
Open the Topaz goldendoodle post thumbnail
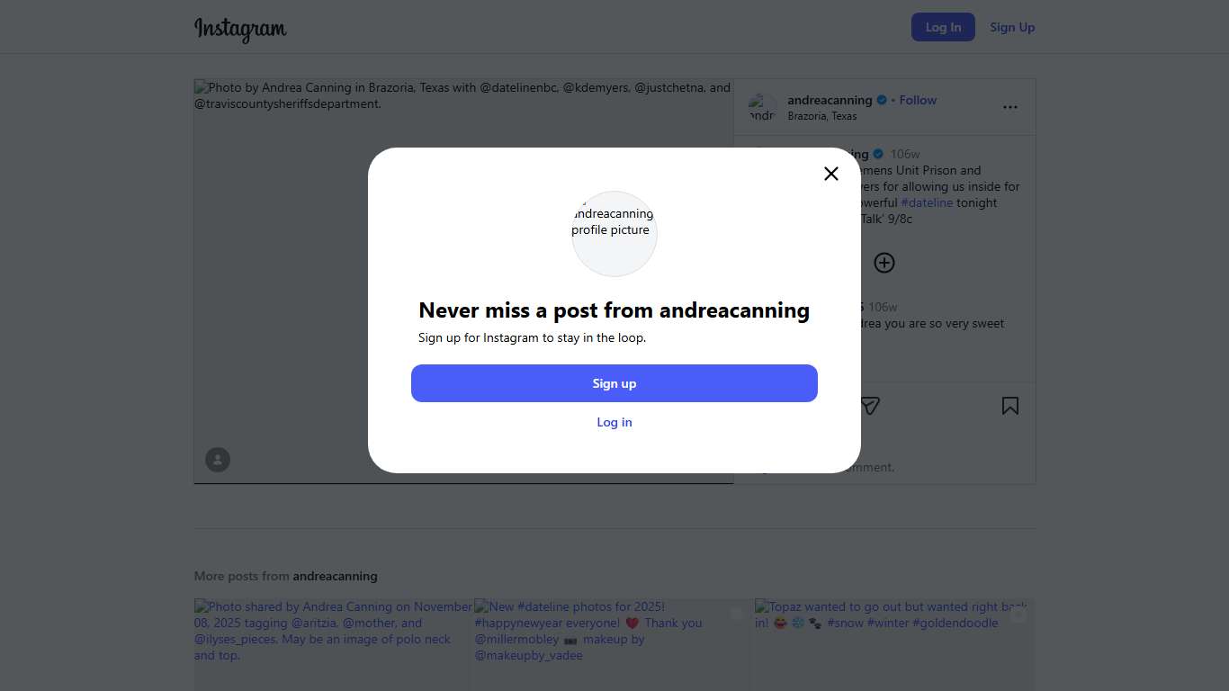pyautogui.click(x=894, y=644)
